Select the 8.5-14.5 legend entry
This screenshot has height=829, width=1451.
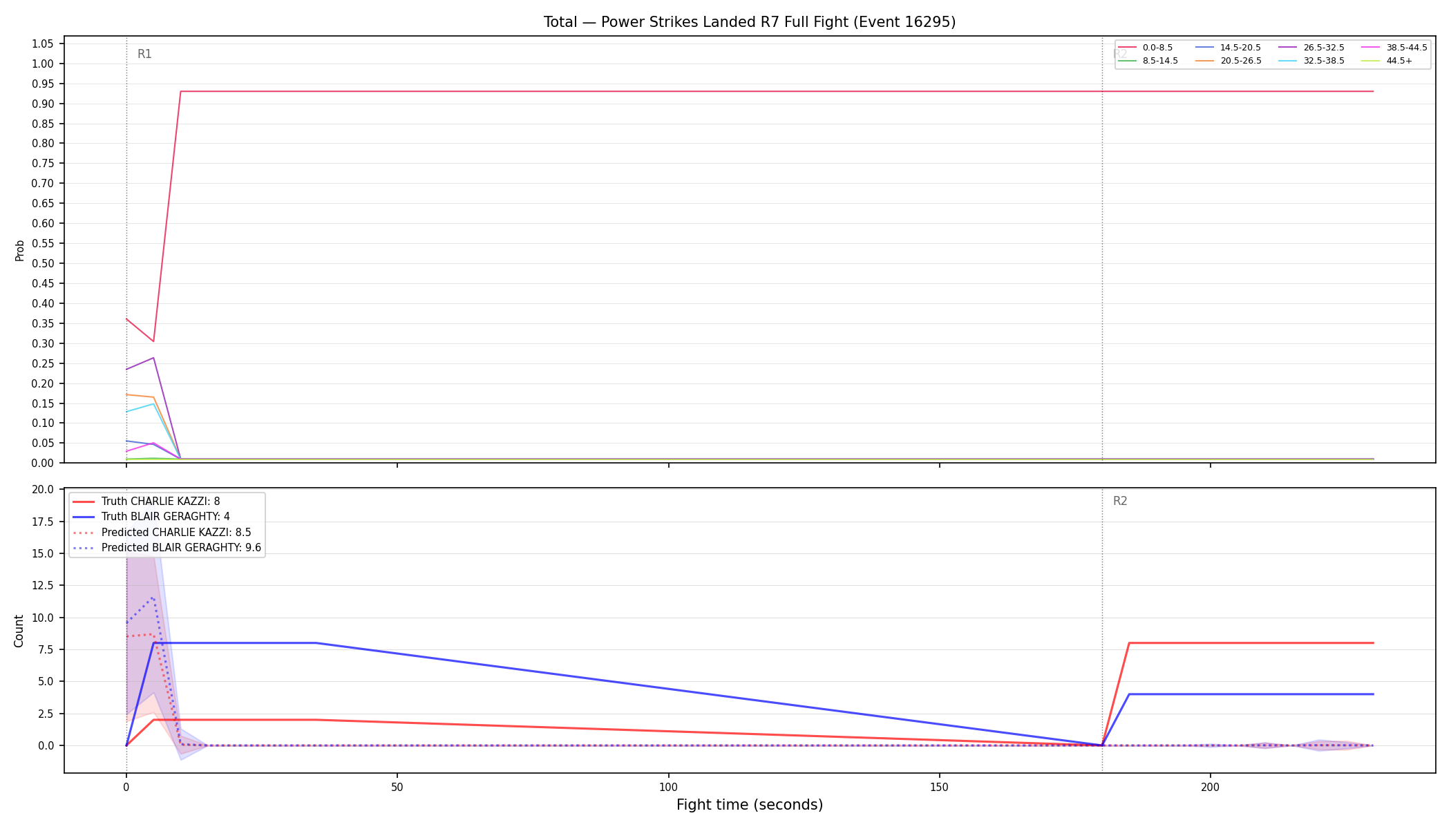click(1148, 61)
